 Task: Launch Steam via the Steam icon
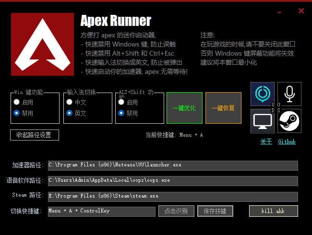click(289, 121)
